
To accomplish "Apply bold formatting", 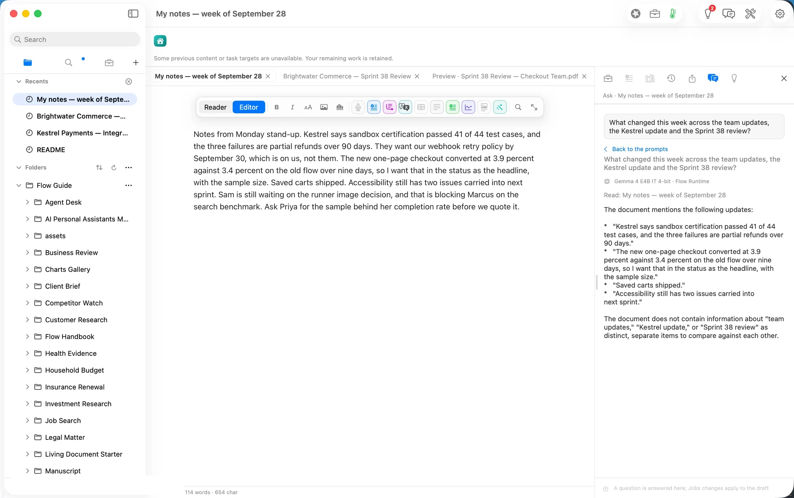I will 277,107.
